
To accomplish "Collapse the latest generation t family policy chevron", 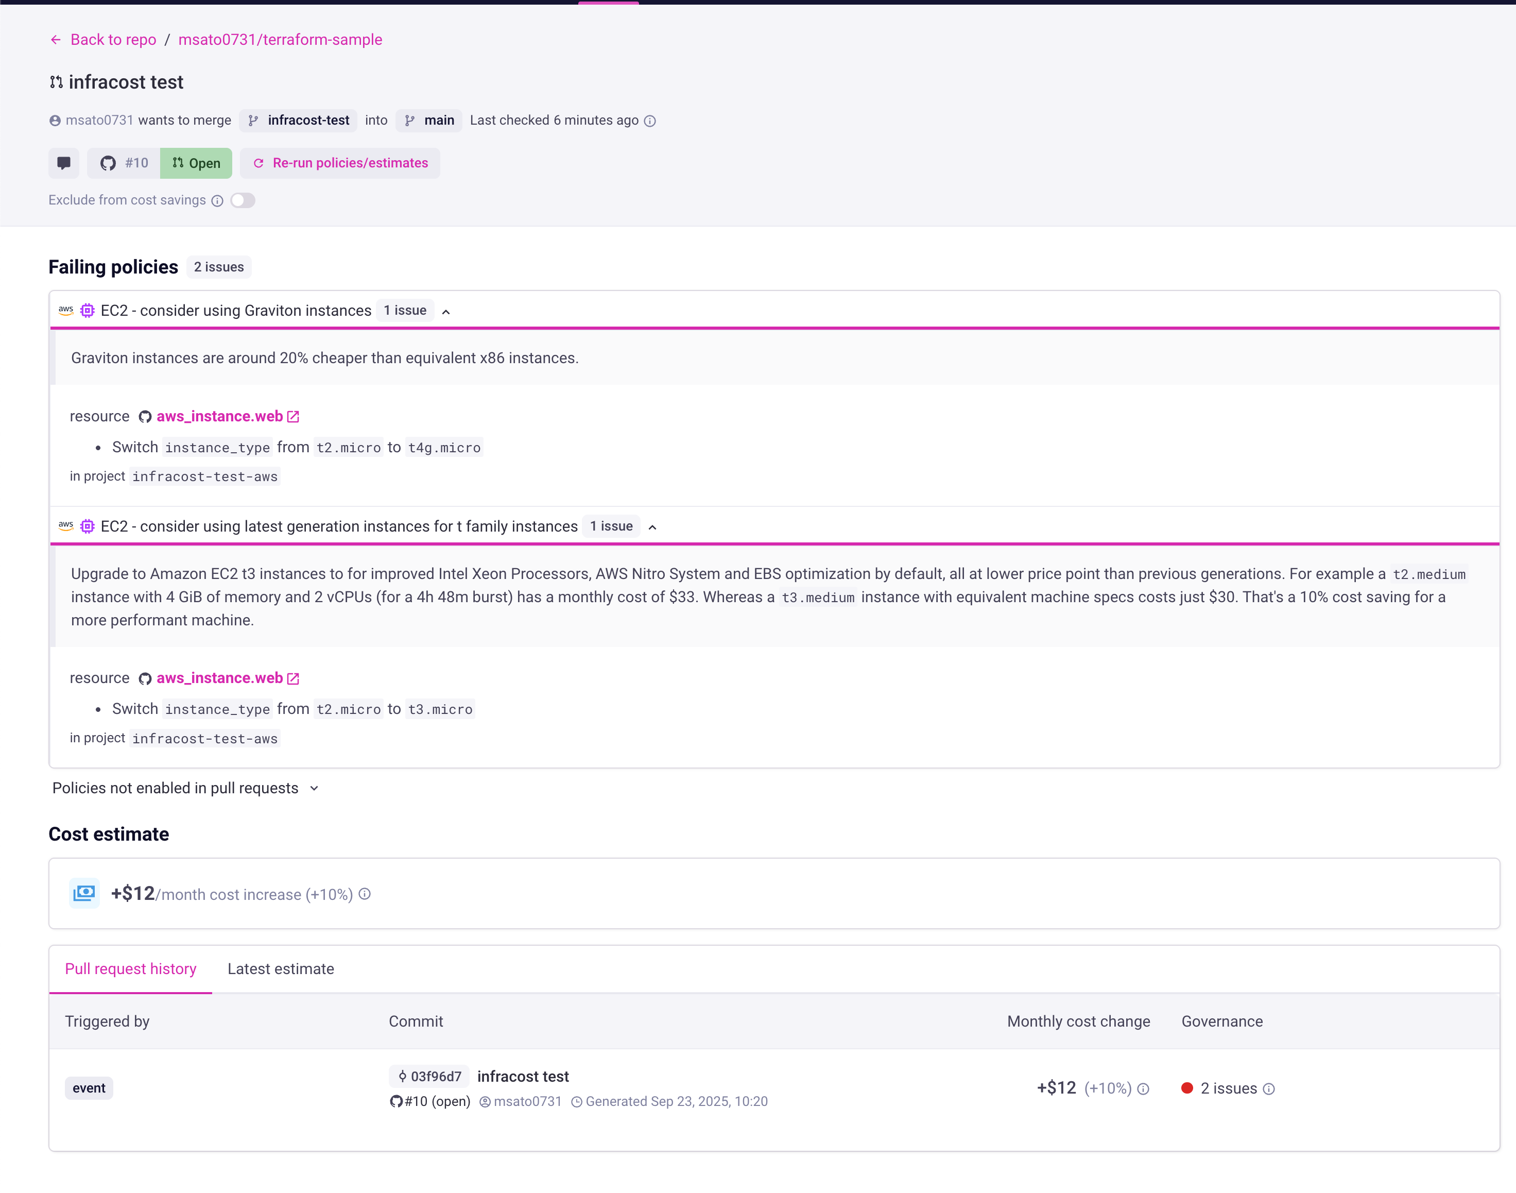I will 652,527.
